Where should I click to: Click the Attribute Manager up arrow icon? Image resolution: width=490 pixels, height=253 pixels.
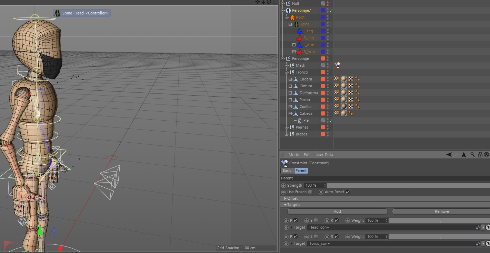click(x=464, y=155)
